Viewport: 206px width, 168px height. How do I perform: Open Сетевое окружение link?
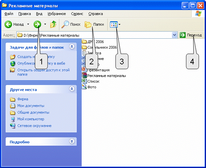coord(34,126)
